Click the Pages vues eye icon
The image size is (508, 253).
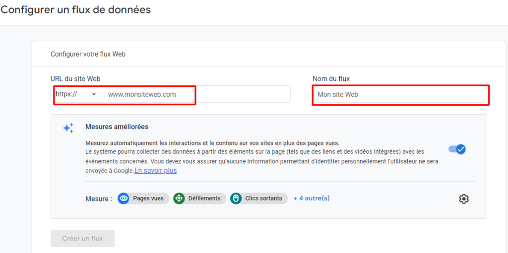tap(123, 198)
